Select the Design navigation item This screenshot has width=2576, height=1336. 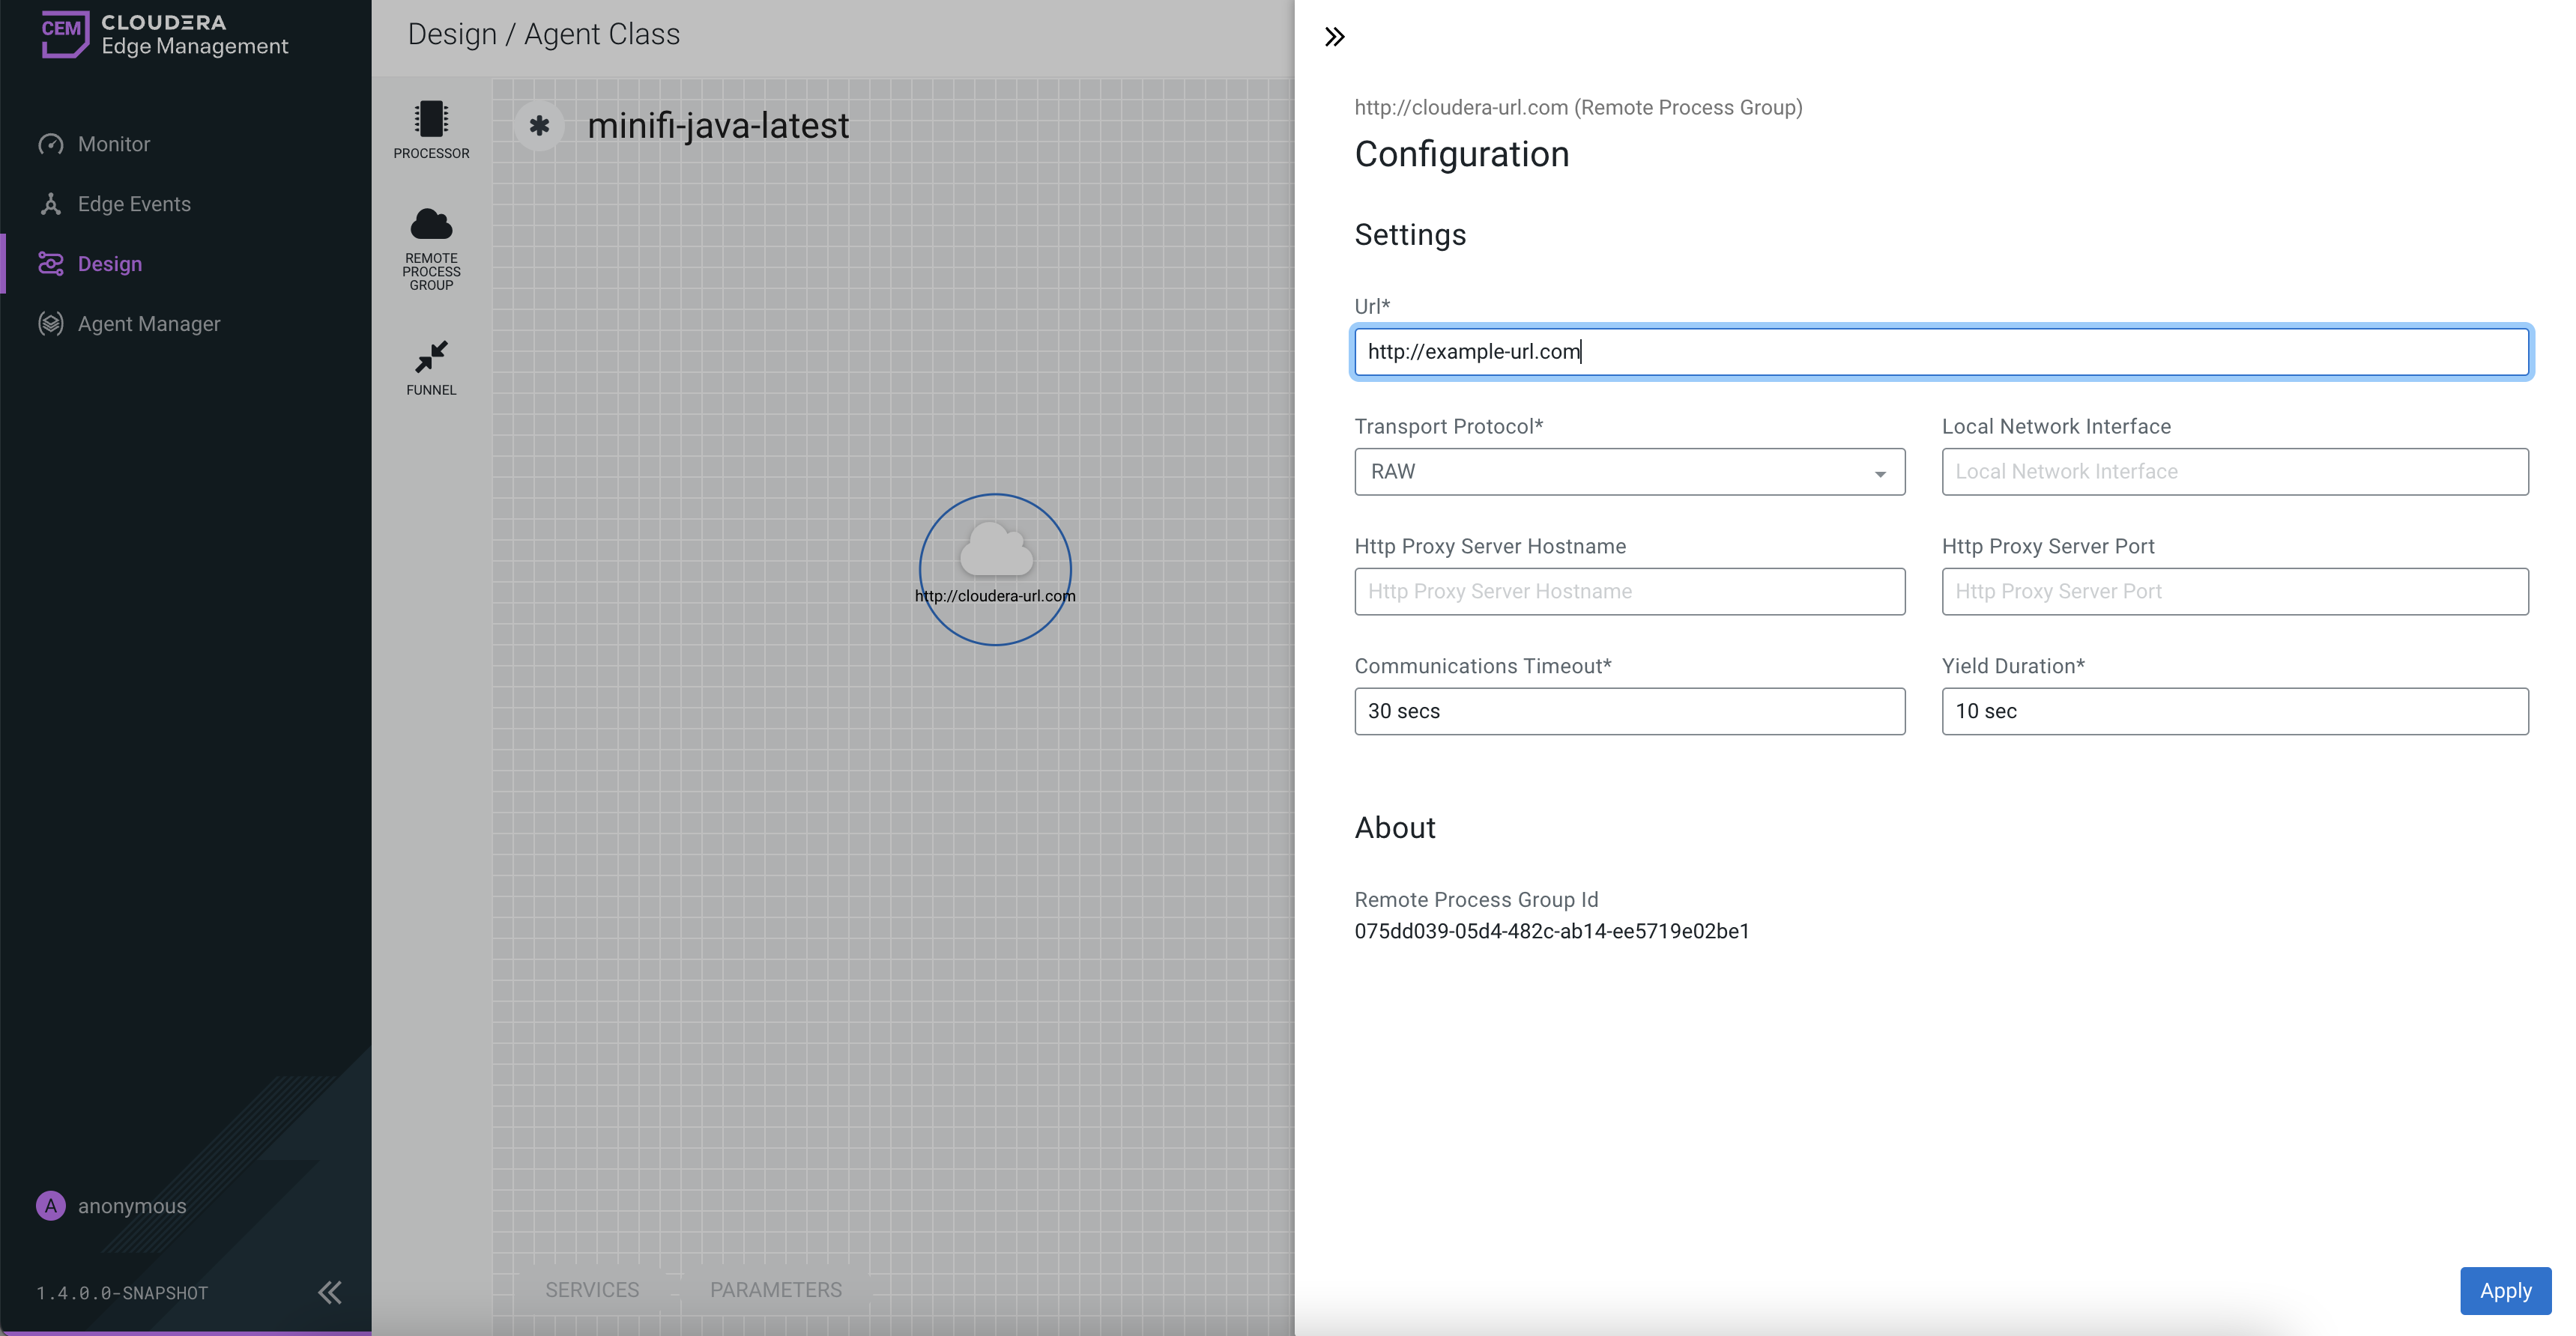(110, 264)
